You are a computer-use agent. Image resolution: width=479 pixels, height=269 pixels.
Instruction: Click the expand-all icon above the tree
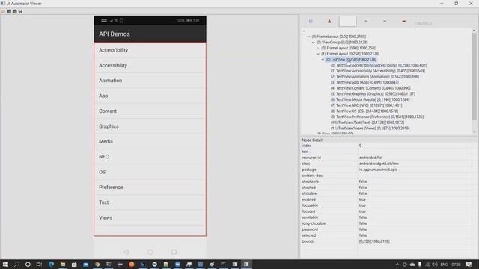(x=311, y=22)
